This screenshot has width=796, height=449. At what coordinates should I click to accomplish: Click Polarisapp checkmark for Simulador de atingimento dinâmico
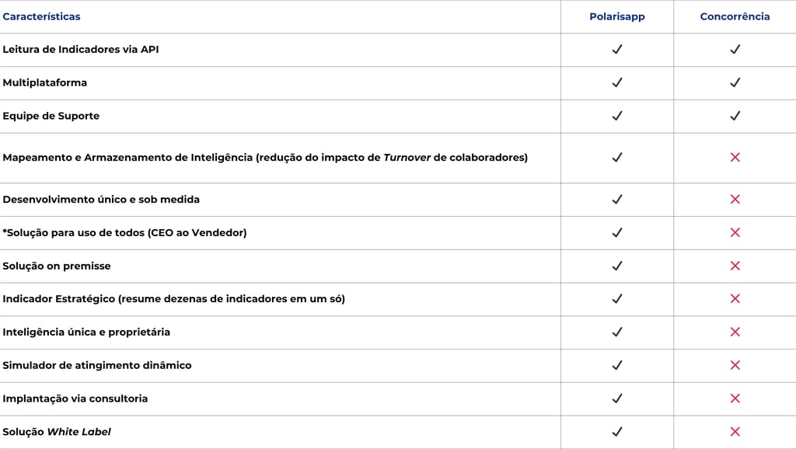[617, 365]
